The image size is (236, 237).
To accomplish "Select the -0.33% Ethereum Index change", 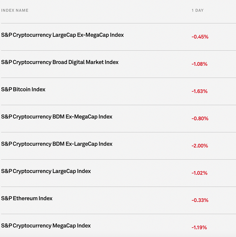I will pyautogui.click(x=200, y=200).
